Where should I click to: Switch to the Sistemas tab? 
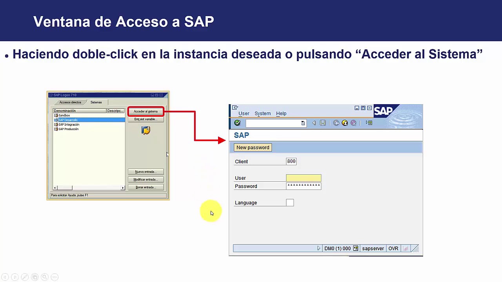pos(96,102)
